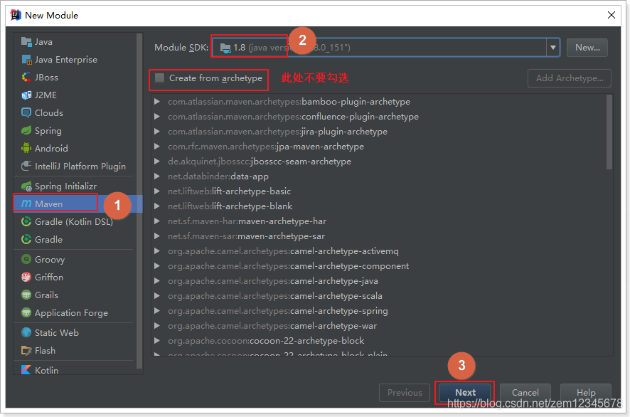630x417 pixels.
Task: Click the Grails icon
Action: pyautogui.click(x=26, y=295)
